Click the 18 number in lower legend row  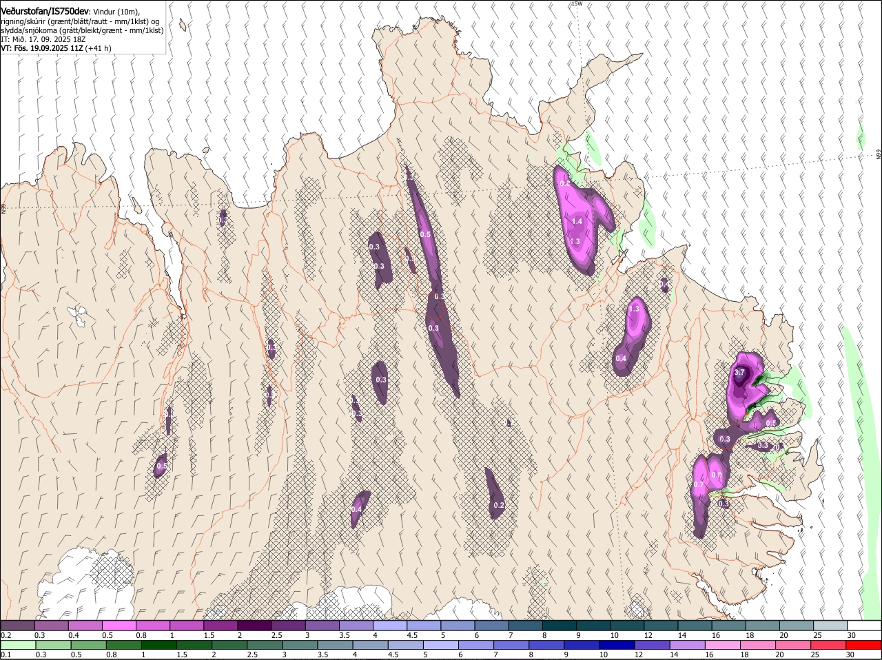pyautogui.click(x=744, y=654)
